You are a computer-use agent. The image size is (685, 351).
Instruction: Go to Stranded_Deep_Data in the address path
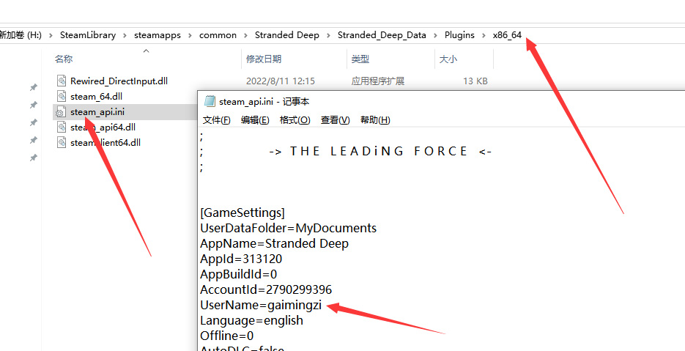tap(382, 35)
